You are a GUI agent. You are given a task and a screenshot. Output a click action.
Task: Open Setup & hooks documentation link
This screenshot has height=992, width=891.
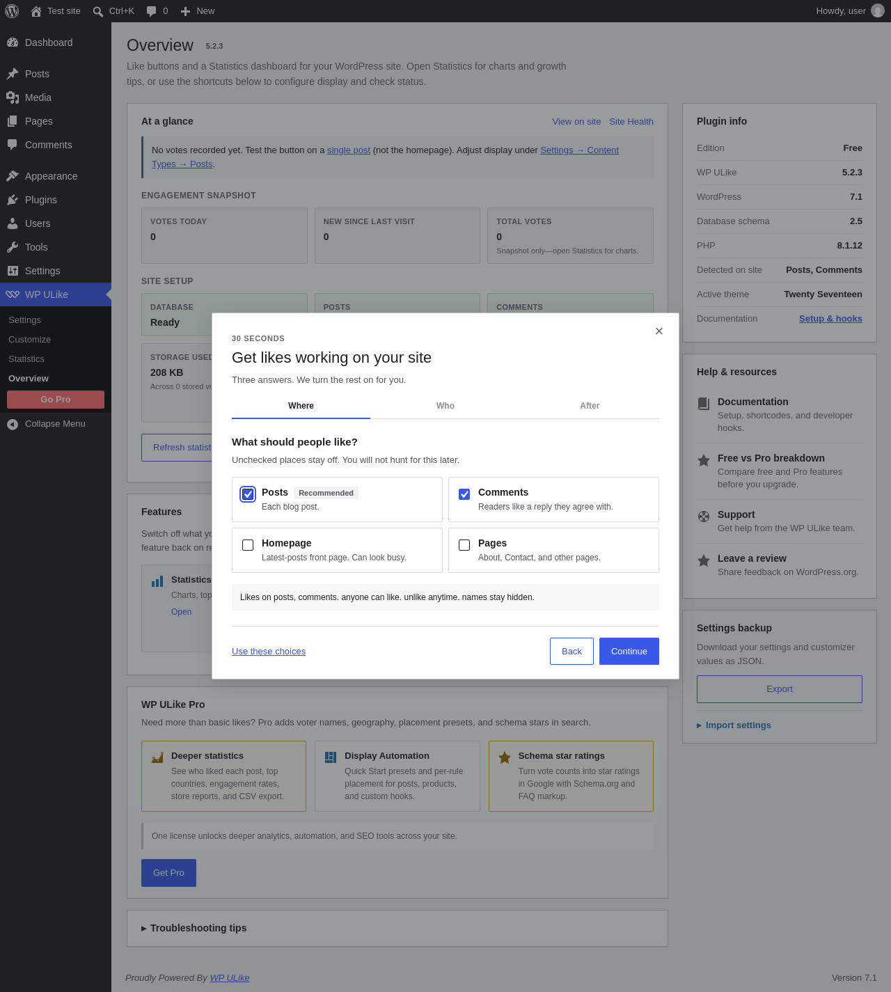point(830,319)
